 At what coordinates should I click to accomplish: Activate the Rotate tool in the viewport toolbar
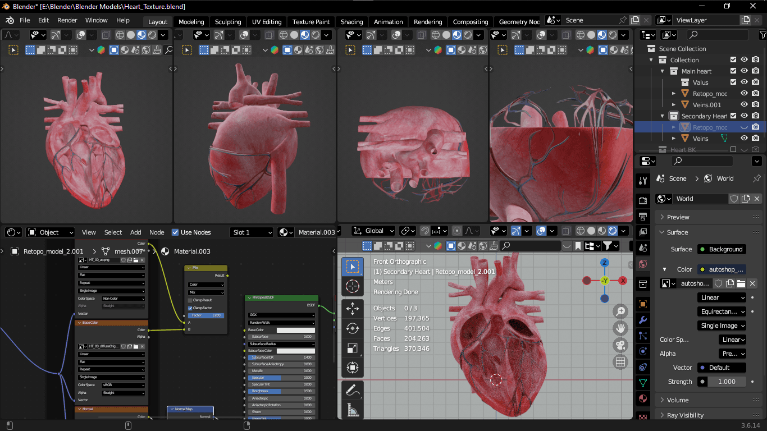click(353, 328)
